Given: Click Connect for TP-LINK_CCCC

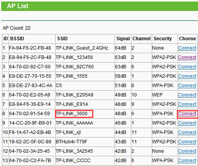Looking at the screenshot, I should [187, 161].
